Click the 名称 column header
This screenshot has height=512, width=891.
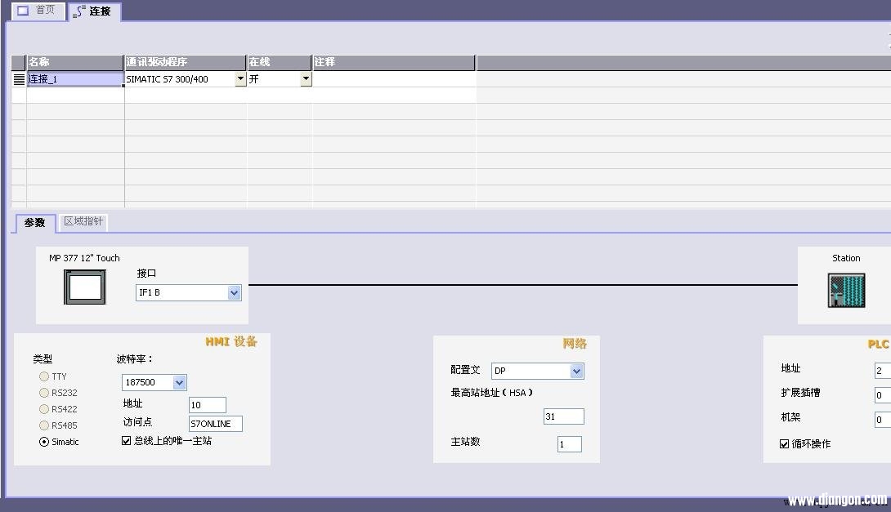pos(74,62)
